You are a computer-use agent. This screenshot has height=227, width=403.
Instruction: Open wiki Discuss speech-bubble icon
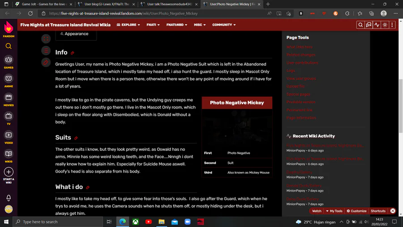pos(369,25)
